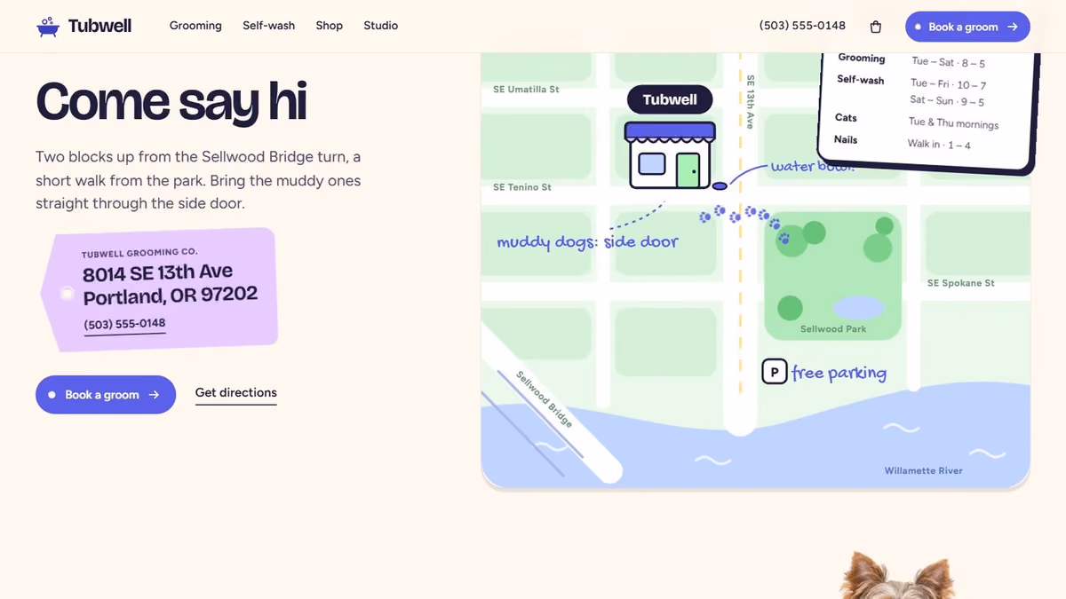The width and height of the screenshot is (1066, 599).
Task: Click 'Cats' row label in hours card
Action: tap(846, 117)
